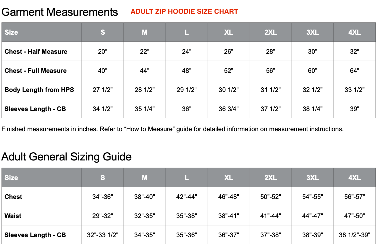This screenshot has width=376, height=244.
Task: Click the 54"-55" chest range cell
Action: click(313, 197)
